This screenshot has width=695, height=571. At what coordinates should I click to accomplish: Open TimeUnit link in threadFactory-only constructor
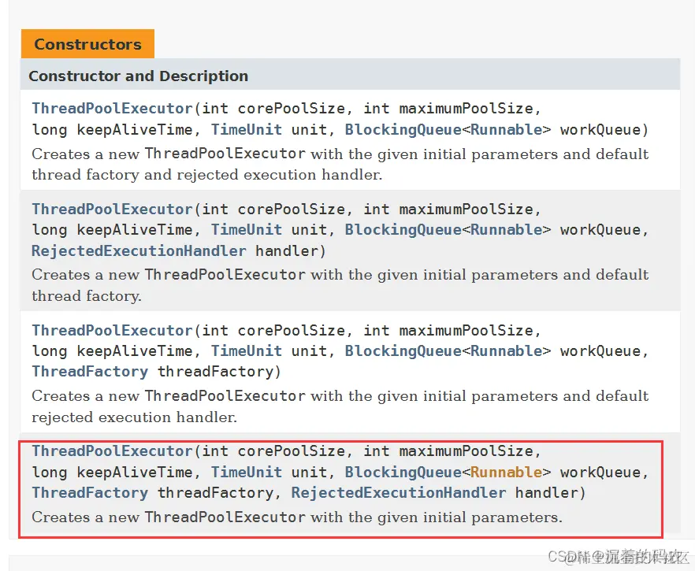(x=247, y=350)
